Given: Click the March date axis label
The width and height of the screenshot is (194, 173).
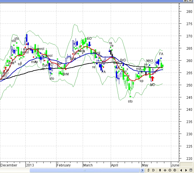Looking at the screenshot, I should [88, 165].
